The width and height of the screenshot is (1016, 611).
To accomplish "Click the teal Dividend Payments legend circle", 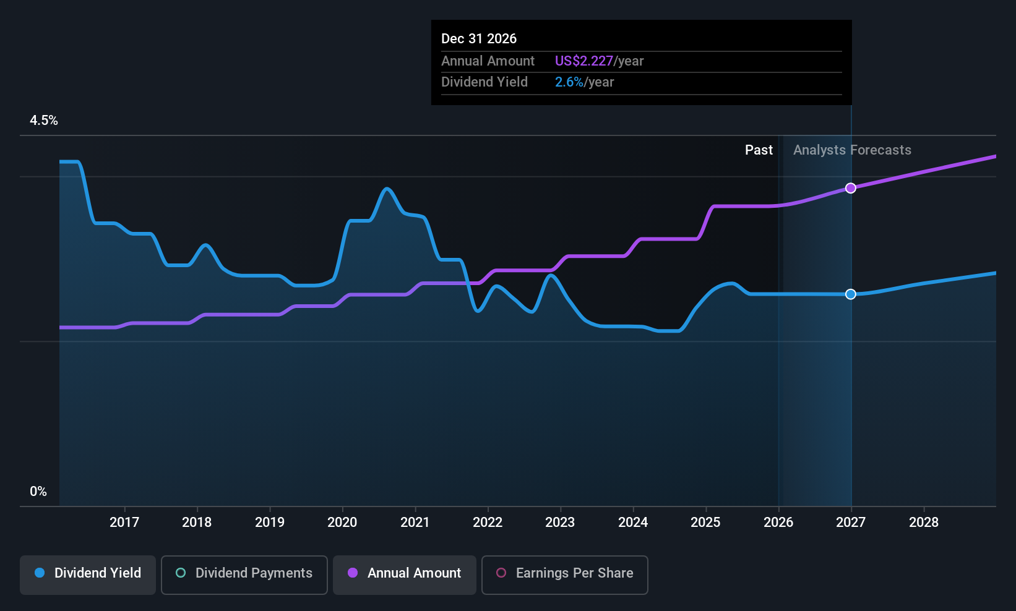I will pyautogui.click(x=181, y=573).
